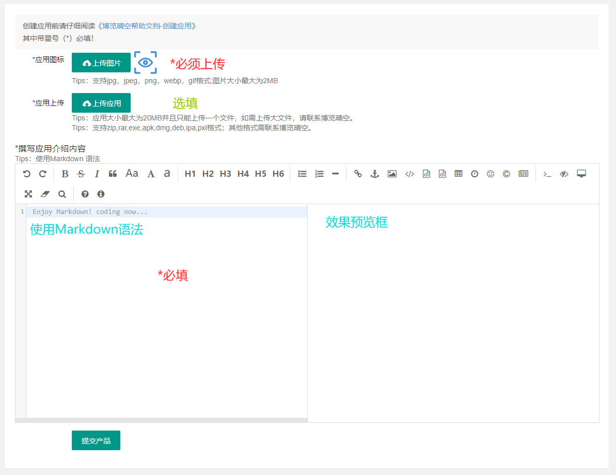The height and width of the screenshot is (475, 616).
Task: Insert the current datetime via clock icon
Action: pos(475,174)
